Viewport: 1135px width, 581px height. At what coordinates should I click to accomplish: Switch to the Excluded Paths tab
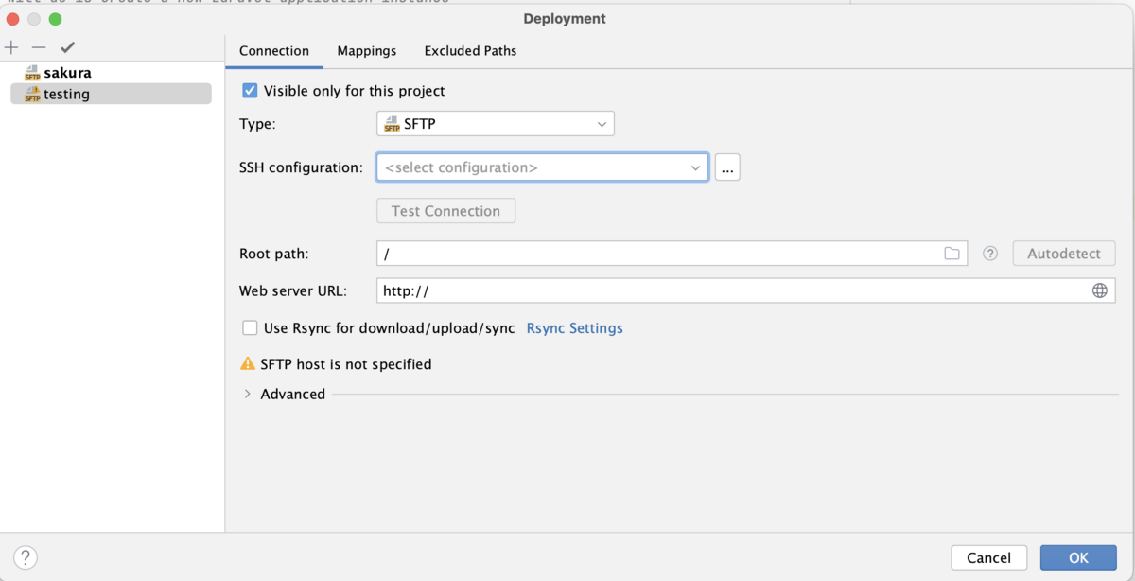tap(470, 51)
